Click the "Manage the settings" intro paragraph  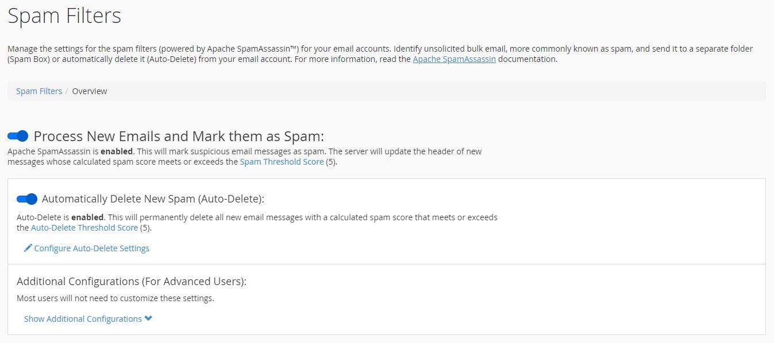[x=287, y=49]
